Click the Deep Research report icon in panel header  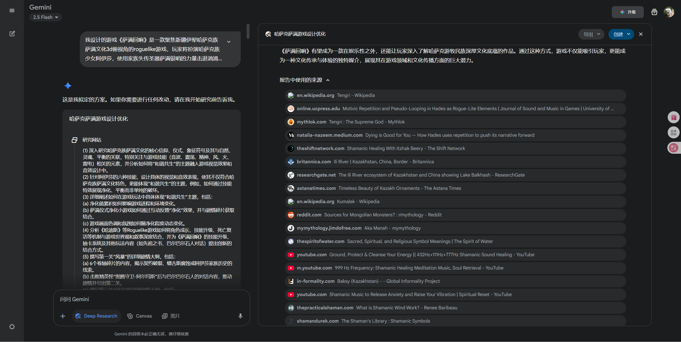[268, 34]
